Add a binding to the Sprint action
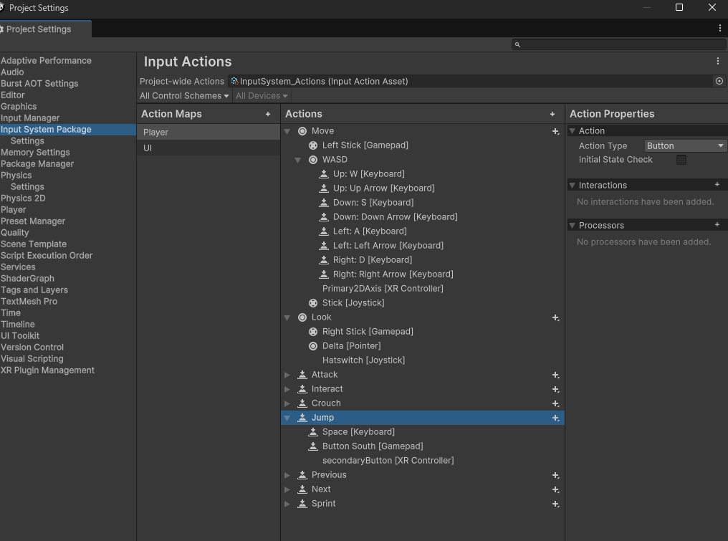Viewport: 728px width, 541px height. coord(555,504)
